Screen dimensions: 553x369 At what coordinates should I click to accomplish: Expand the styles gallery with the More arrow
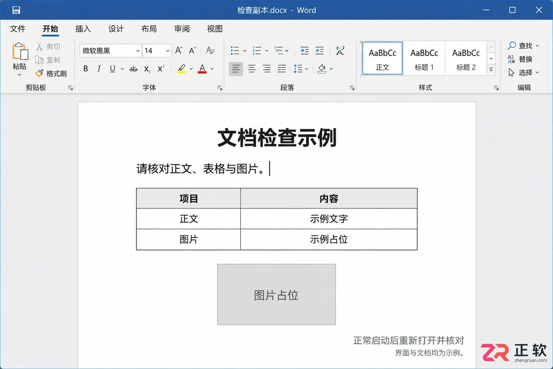(491, 70)
